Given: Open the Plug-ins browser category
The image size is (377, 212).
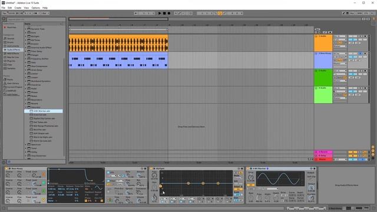Looking at the screenshot, I should tap(11, 61).
